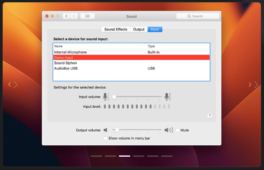Switch to the Sound Effects tab
This screenshot has height=170, width=264.
click(x=116, y=29)
